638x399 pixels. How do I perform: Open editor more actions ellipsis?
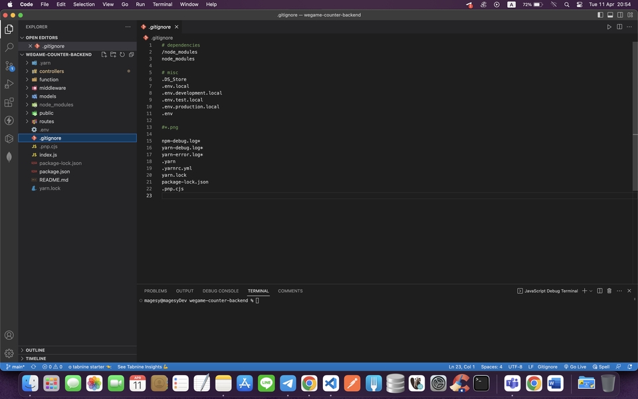[629, 27]
